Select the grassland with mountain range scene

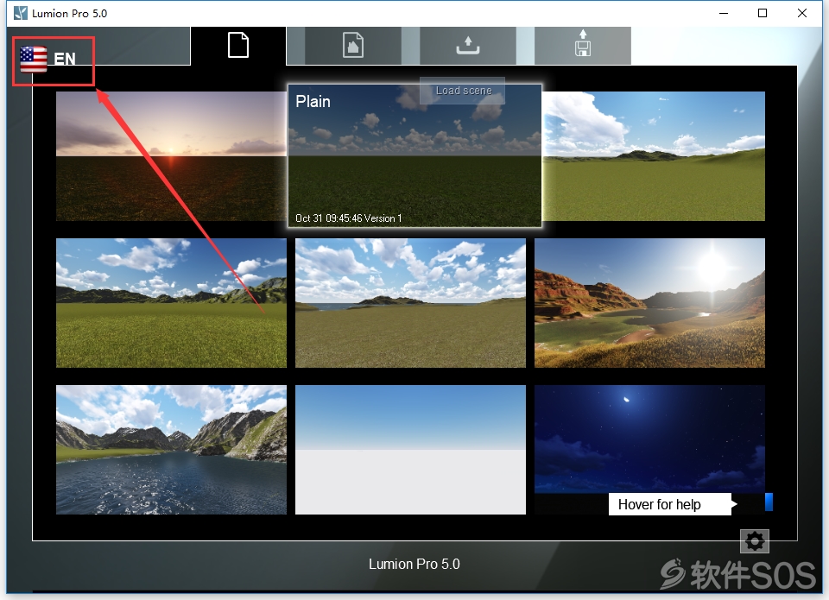[x=171, y=303]
